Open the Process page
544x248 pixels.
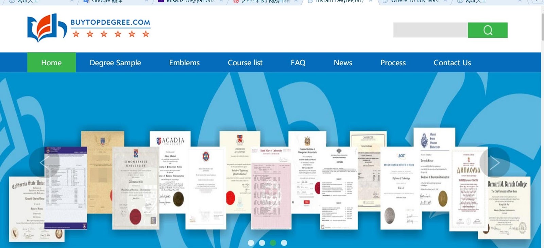(393, 63)
